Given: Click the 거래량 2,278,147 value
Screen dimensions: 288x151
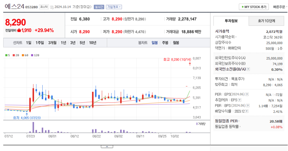Looking at the screenshot, I should [x=187, y=19].
